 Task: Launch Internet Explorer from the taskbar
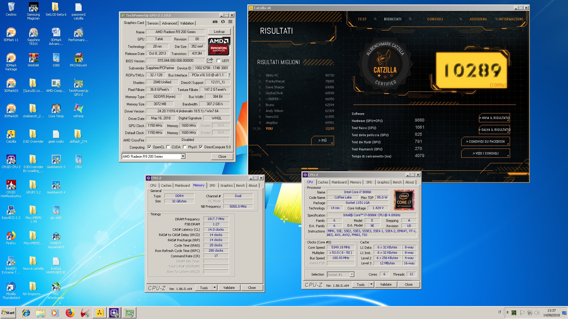(26, 313)
